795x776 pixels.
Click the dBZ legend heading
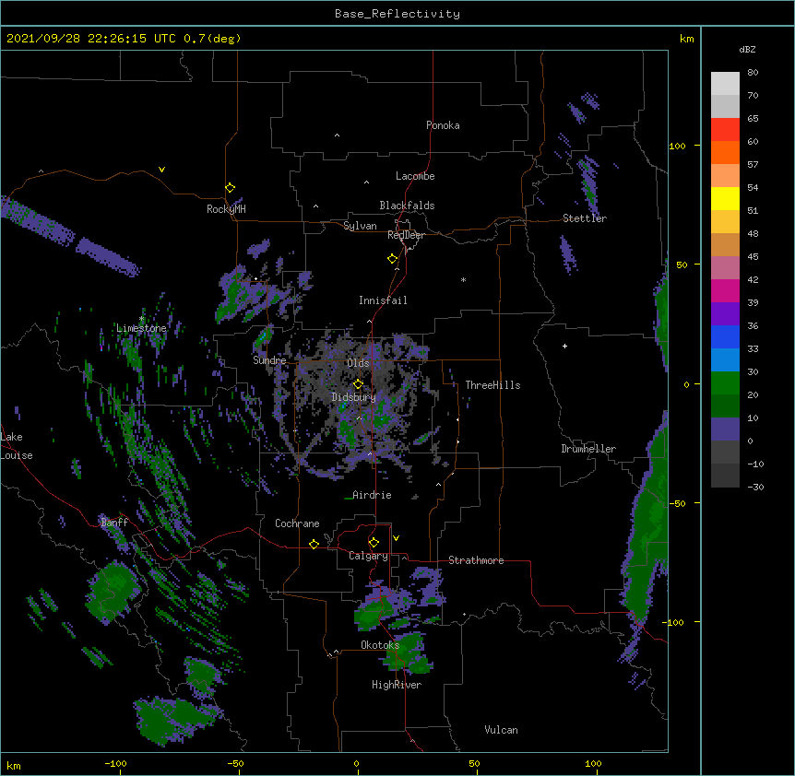click(x=747, y=49)
